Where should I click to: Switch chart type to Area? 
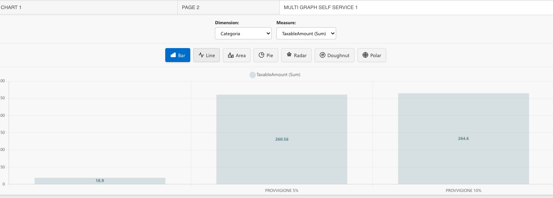point(237,55)
